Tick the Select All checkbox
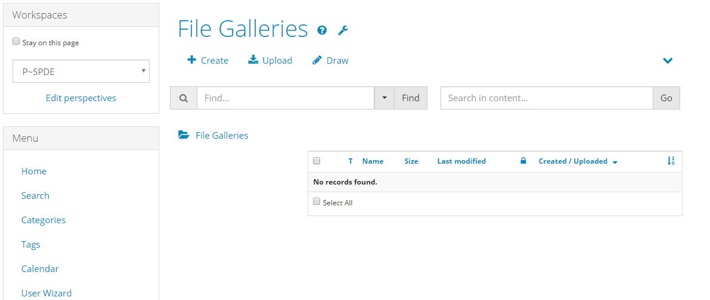Screen dimensions: 710x300 pos(317,202)
